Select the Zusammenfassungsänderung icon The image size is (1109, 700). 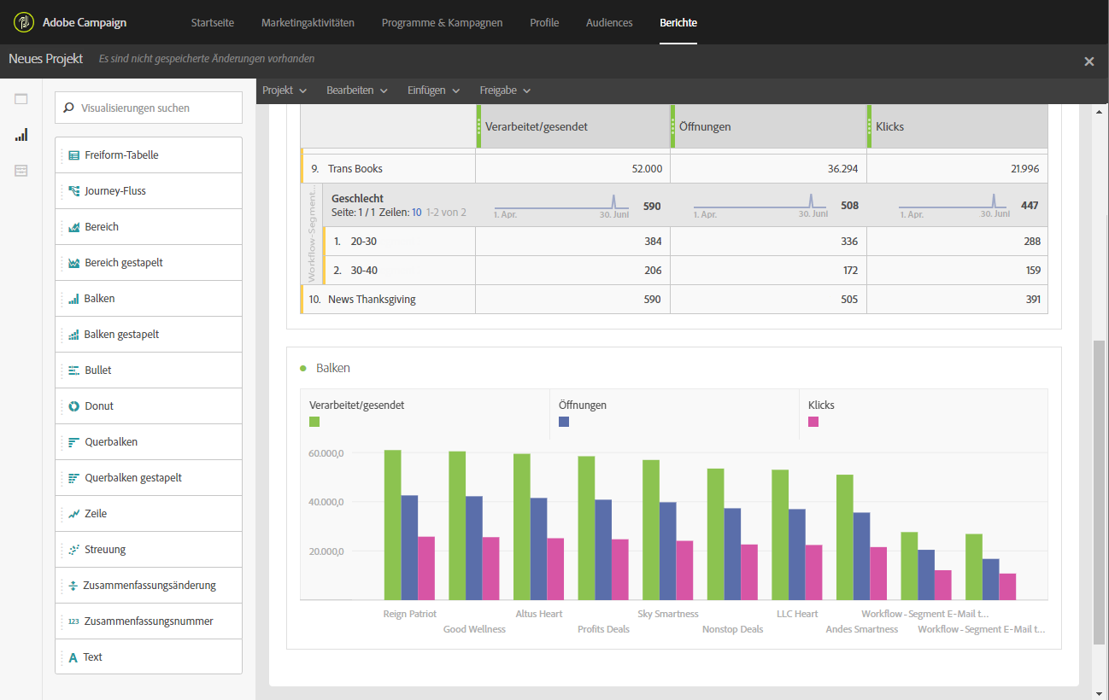pyautogui.click(x=73, y=586)
